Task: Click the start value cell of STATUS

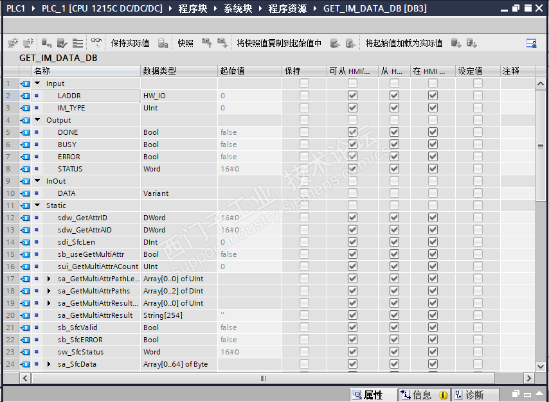Action: coord(249,169)
